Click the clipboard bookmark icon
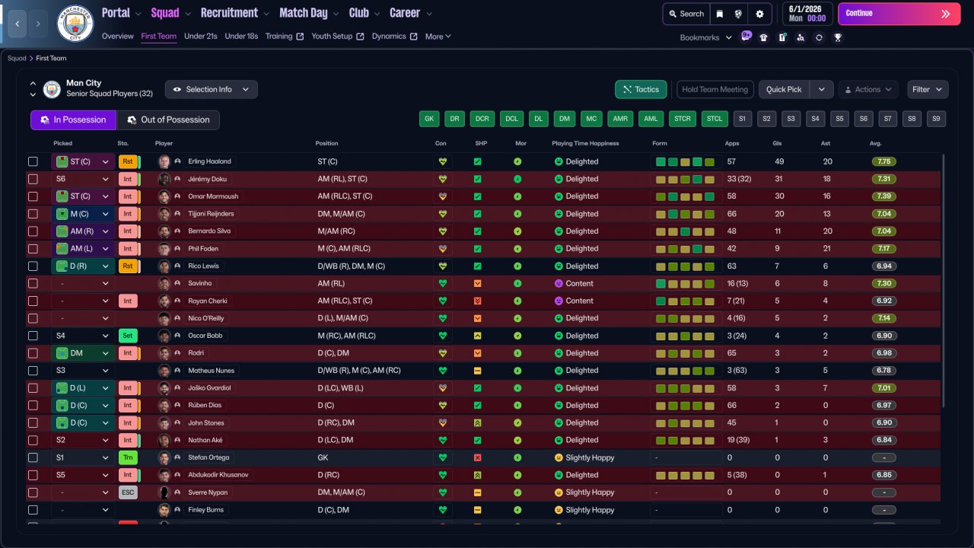Screen dimensions: 974x548 pyautogui.click(x=782, y=37)
